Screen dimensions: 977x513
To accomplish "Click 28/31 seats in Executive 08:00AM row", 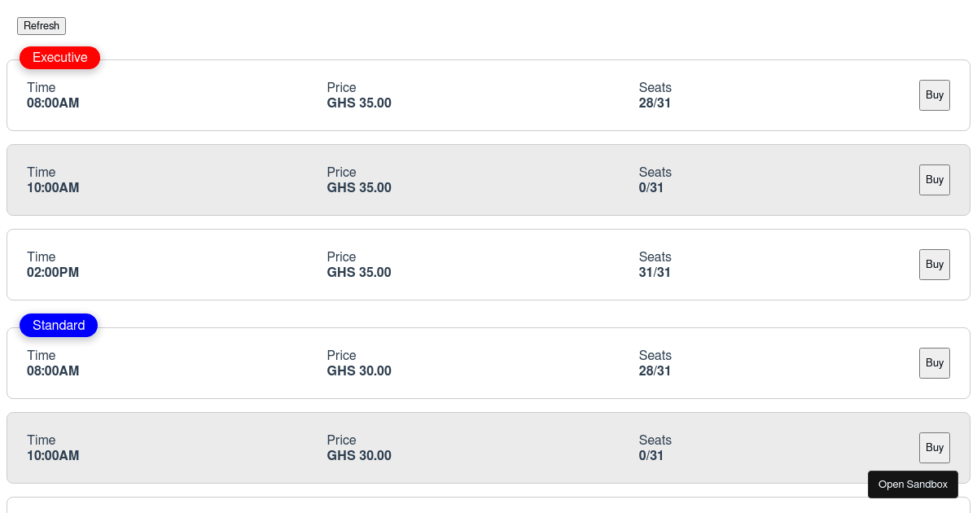I will click(x=655, y=103).
